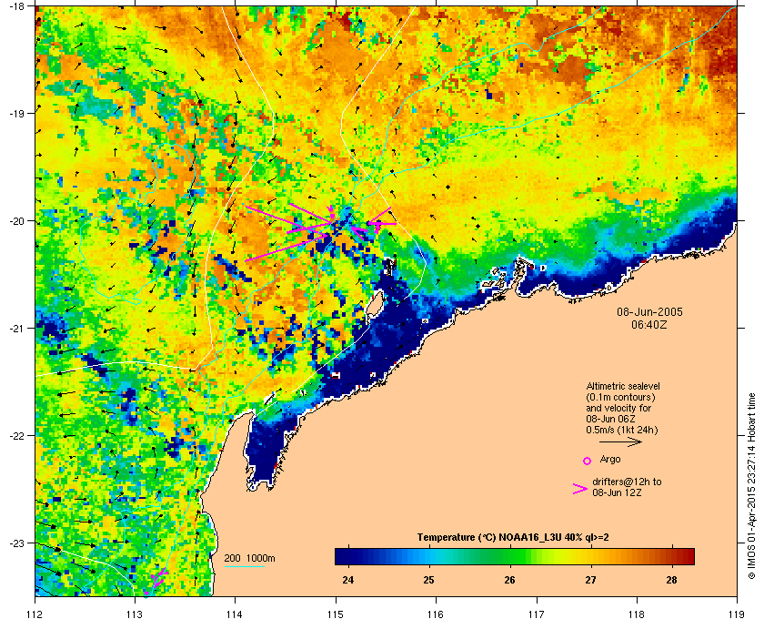Click the longitude axis label 112
The image size is (764, 619).
tap(35, 614)
